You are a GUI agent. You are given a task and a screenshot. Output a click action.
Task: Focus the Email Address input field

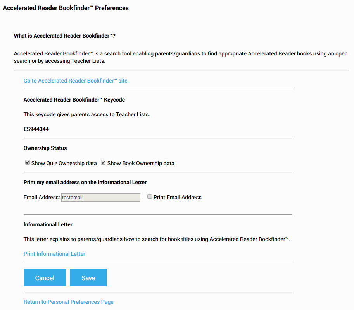tap(101, 197)
